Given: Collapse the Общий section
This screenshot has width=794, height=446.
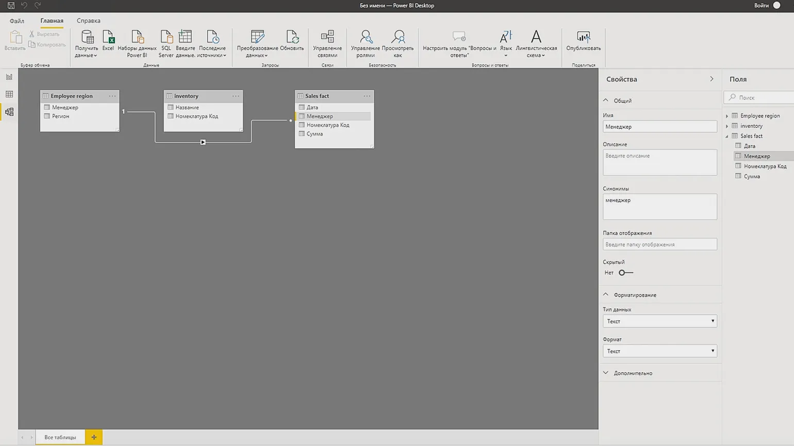Looking at the screenshot, I should point(606,100).
